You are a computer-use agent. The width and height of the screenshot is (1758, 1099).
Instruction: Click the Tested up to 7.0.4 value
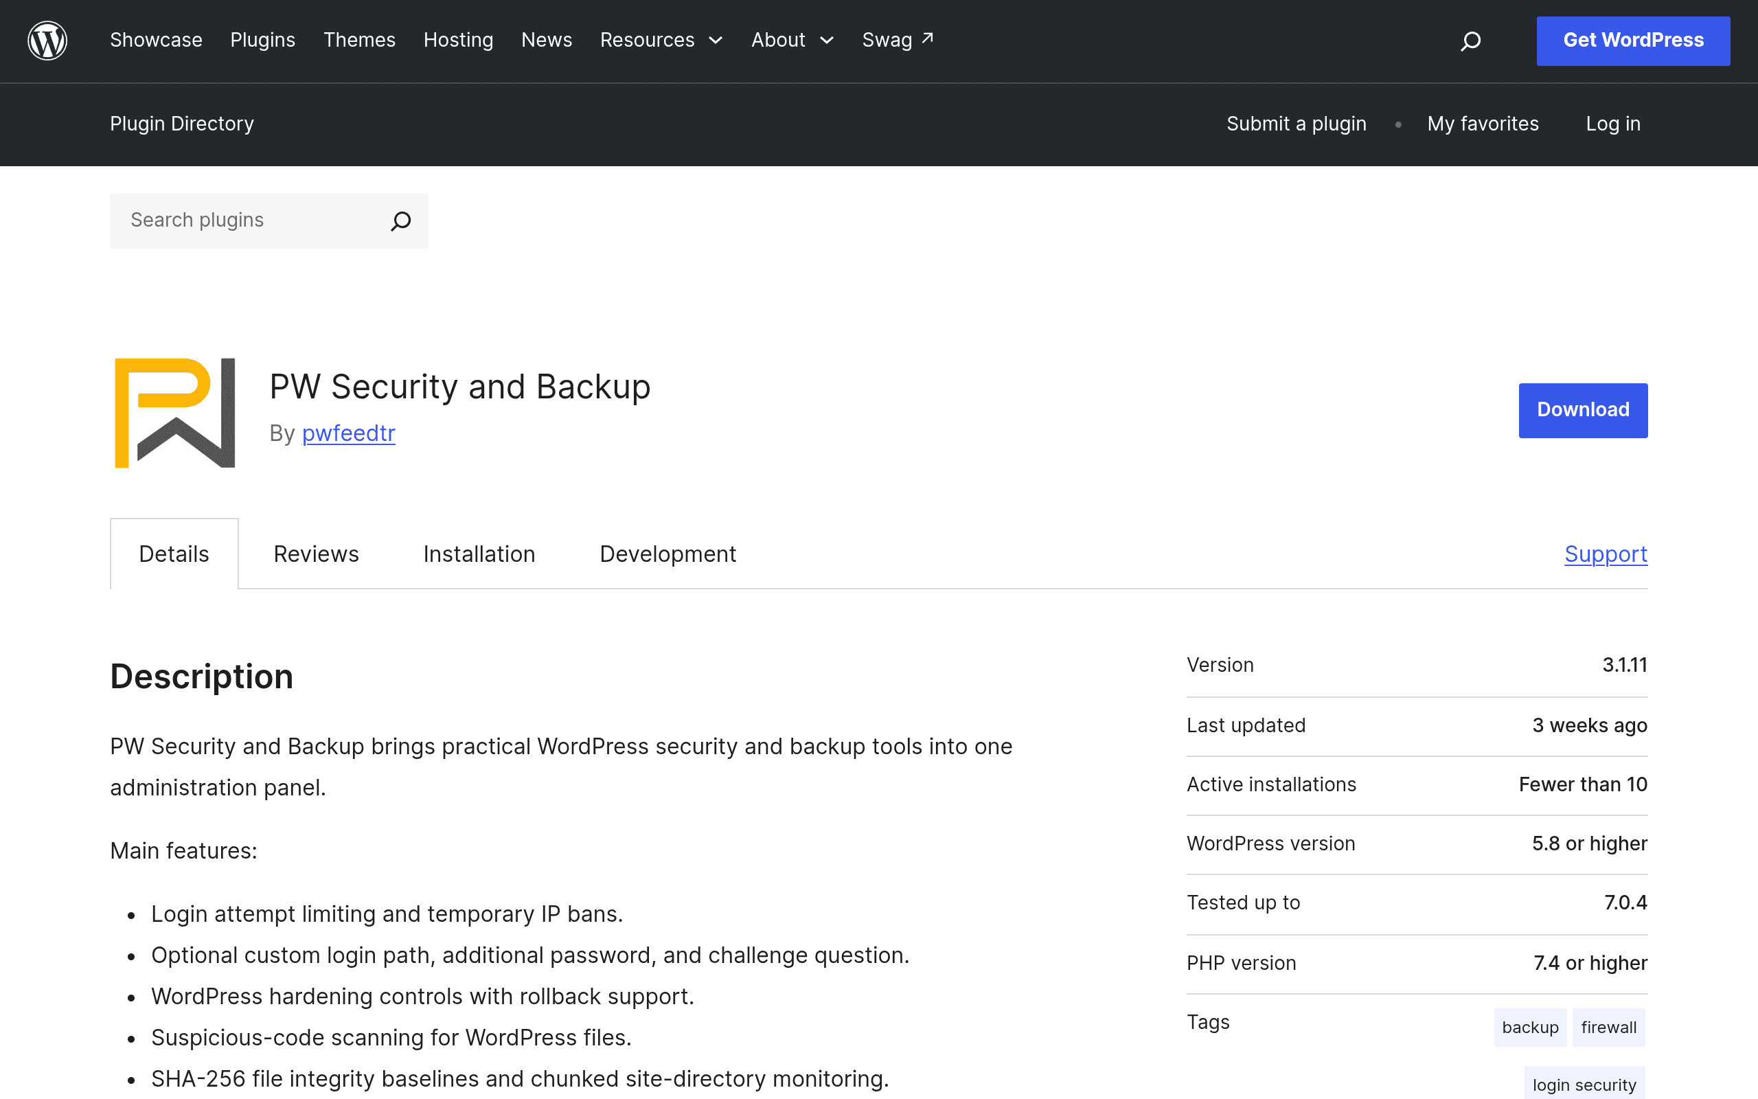pyautogui.click(x=1625, y=903)
